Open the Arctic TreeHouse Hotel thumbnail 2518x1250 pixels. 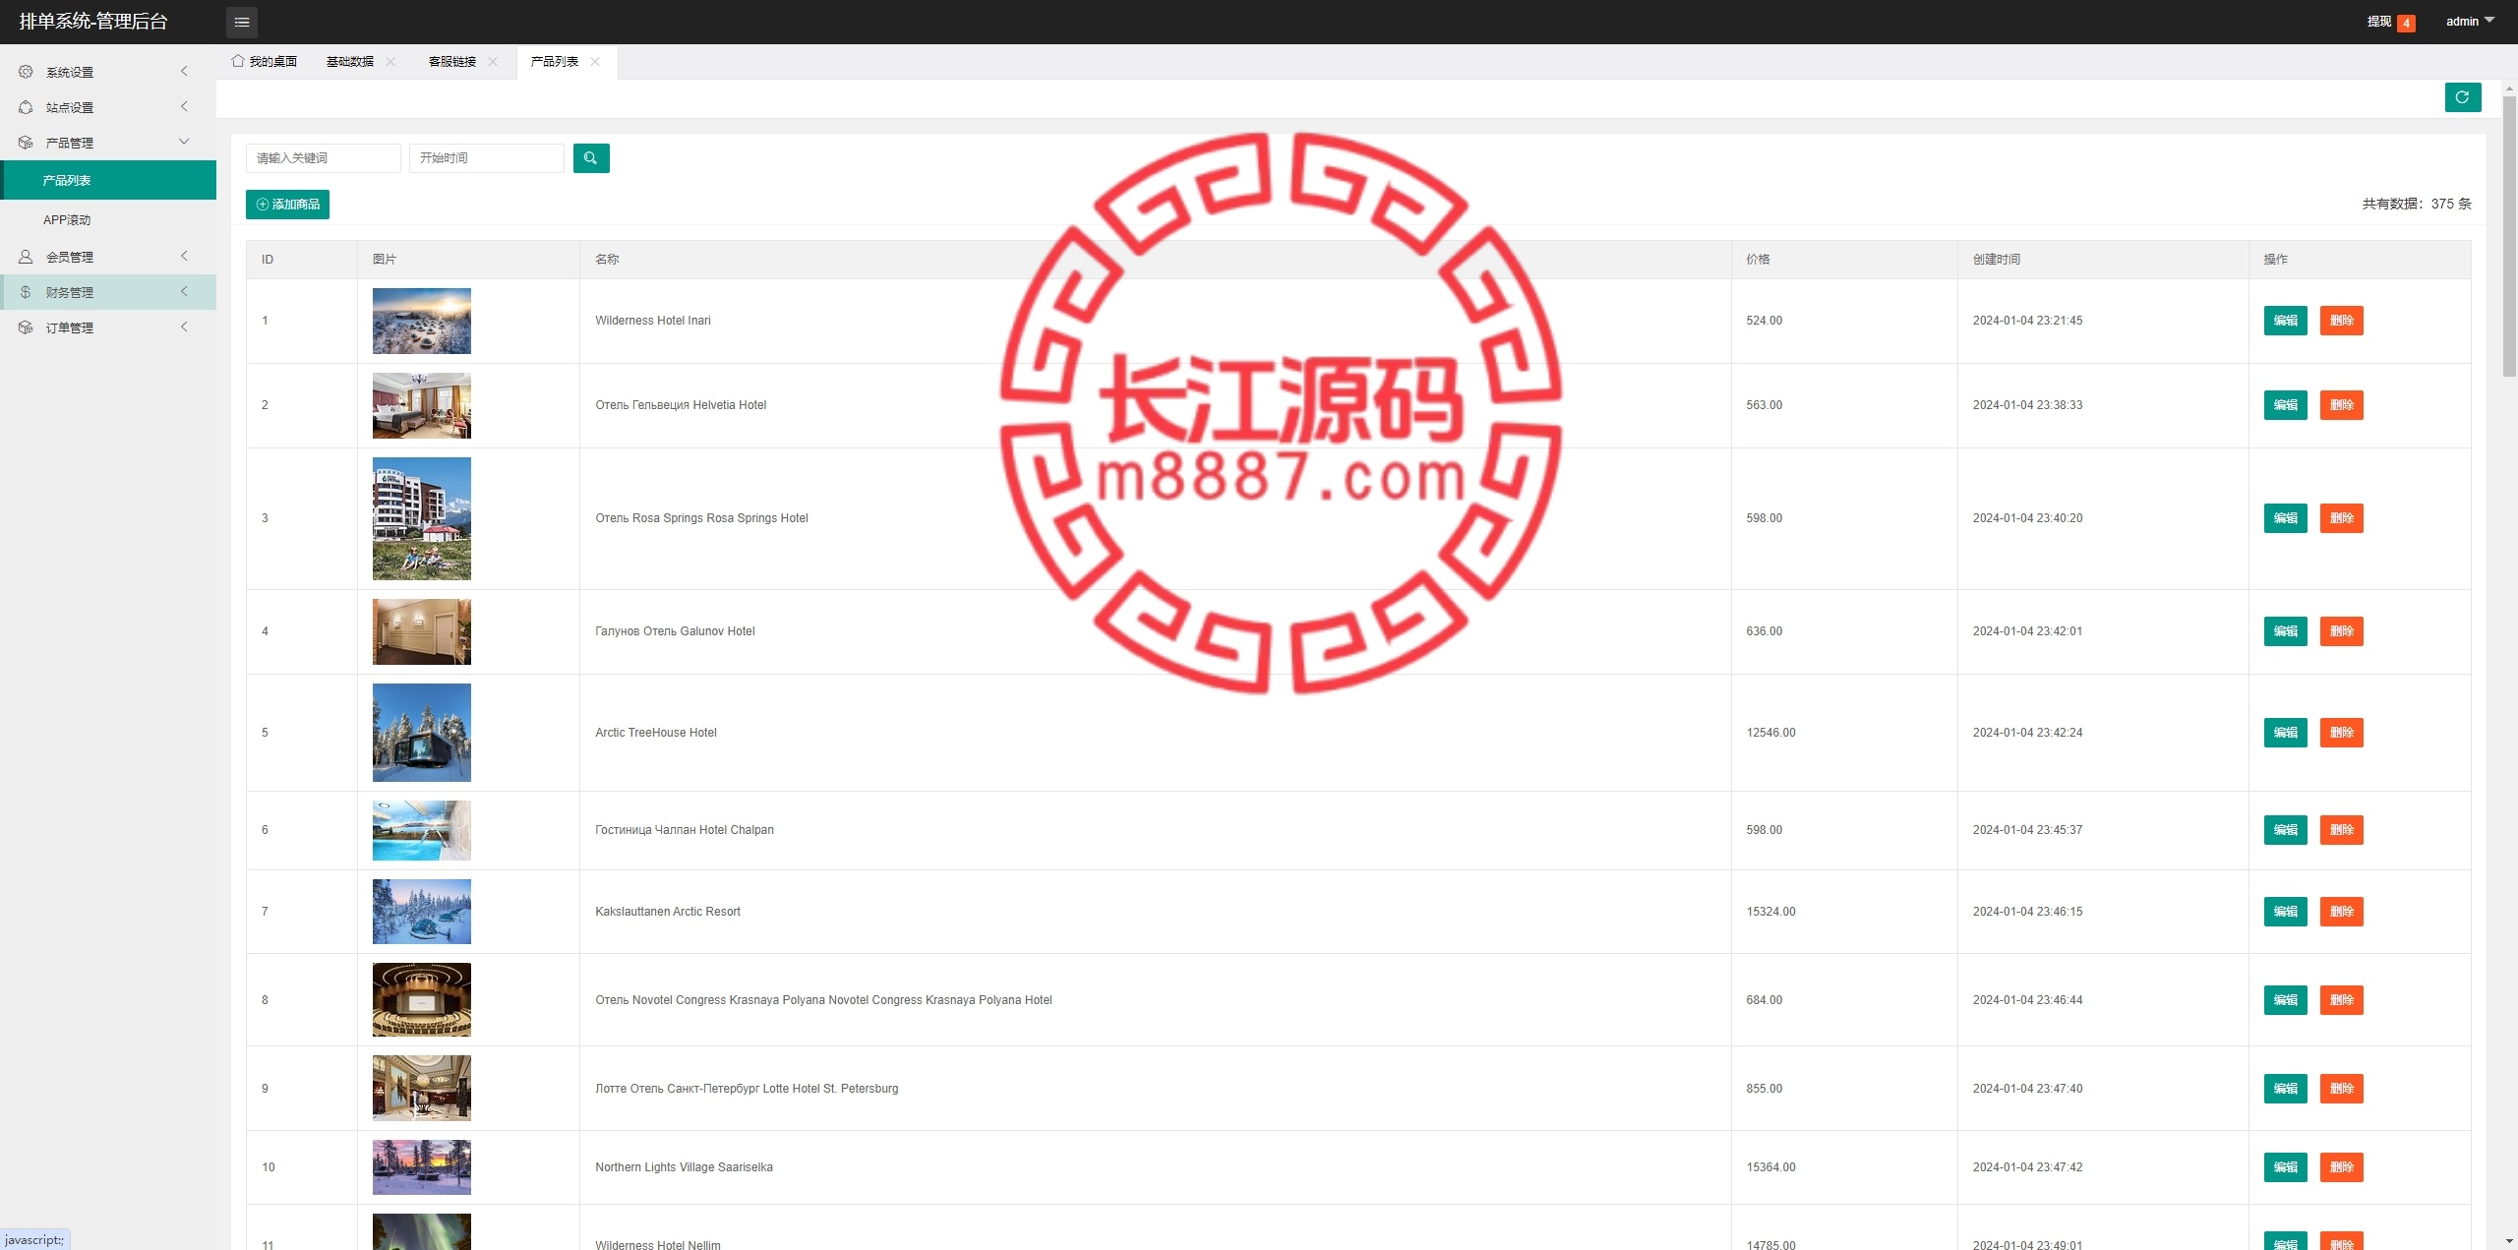pyautogui.click(x=421, y=733)
